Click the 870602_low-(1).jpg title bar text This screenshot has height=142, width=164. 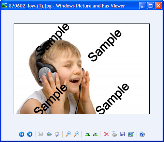[x=30, y=6]
